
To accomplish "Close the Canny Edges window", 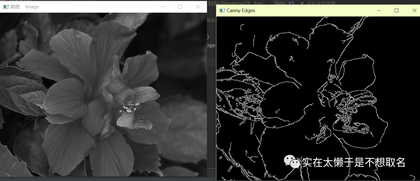I will point(414,10).
